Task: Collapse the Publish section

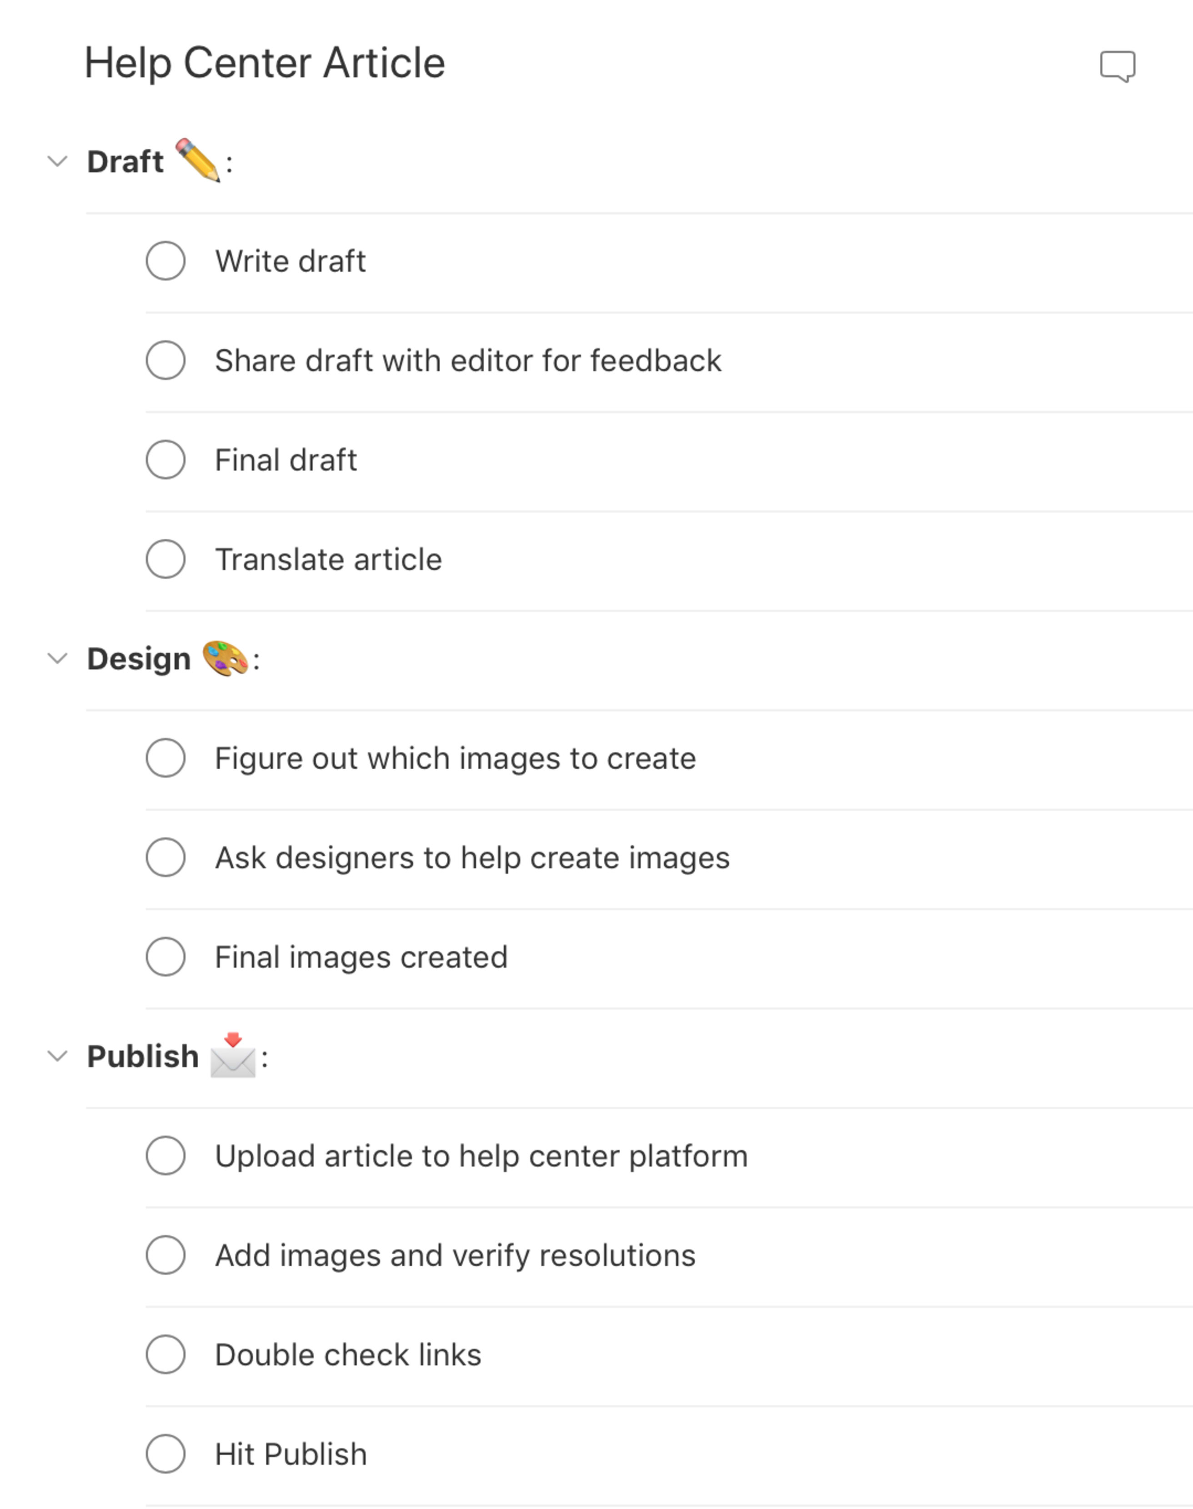Action: (x=57, y=1057)
